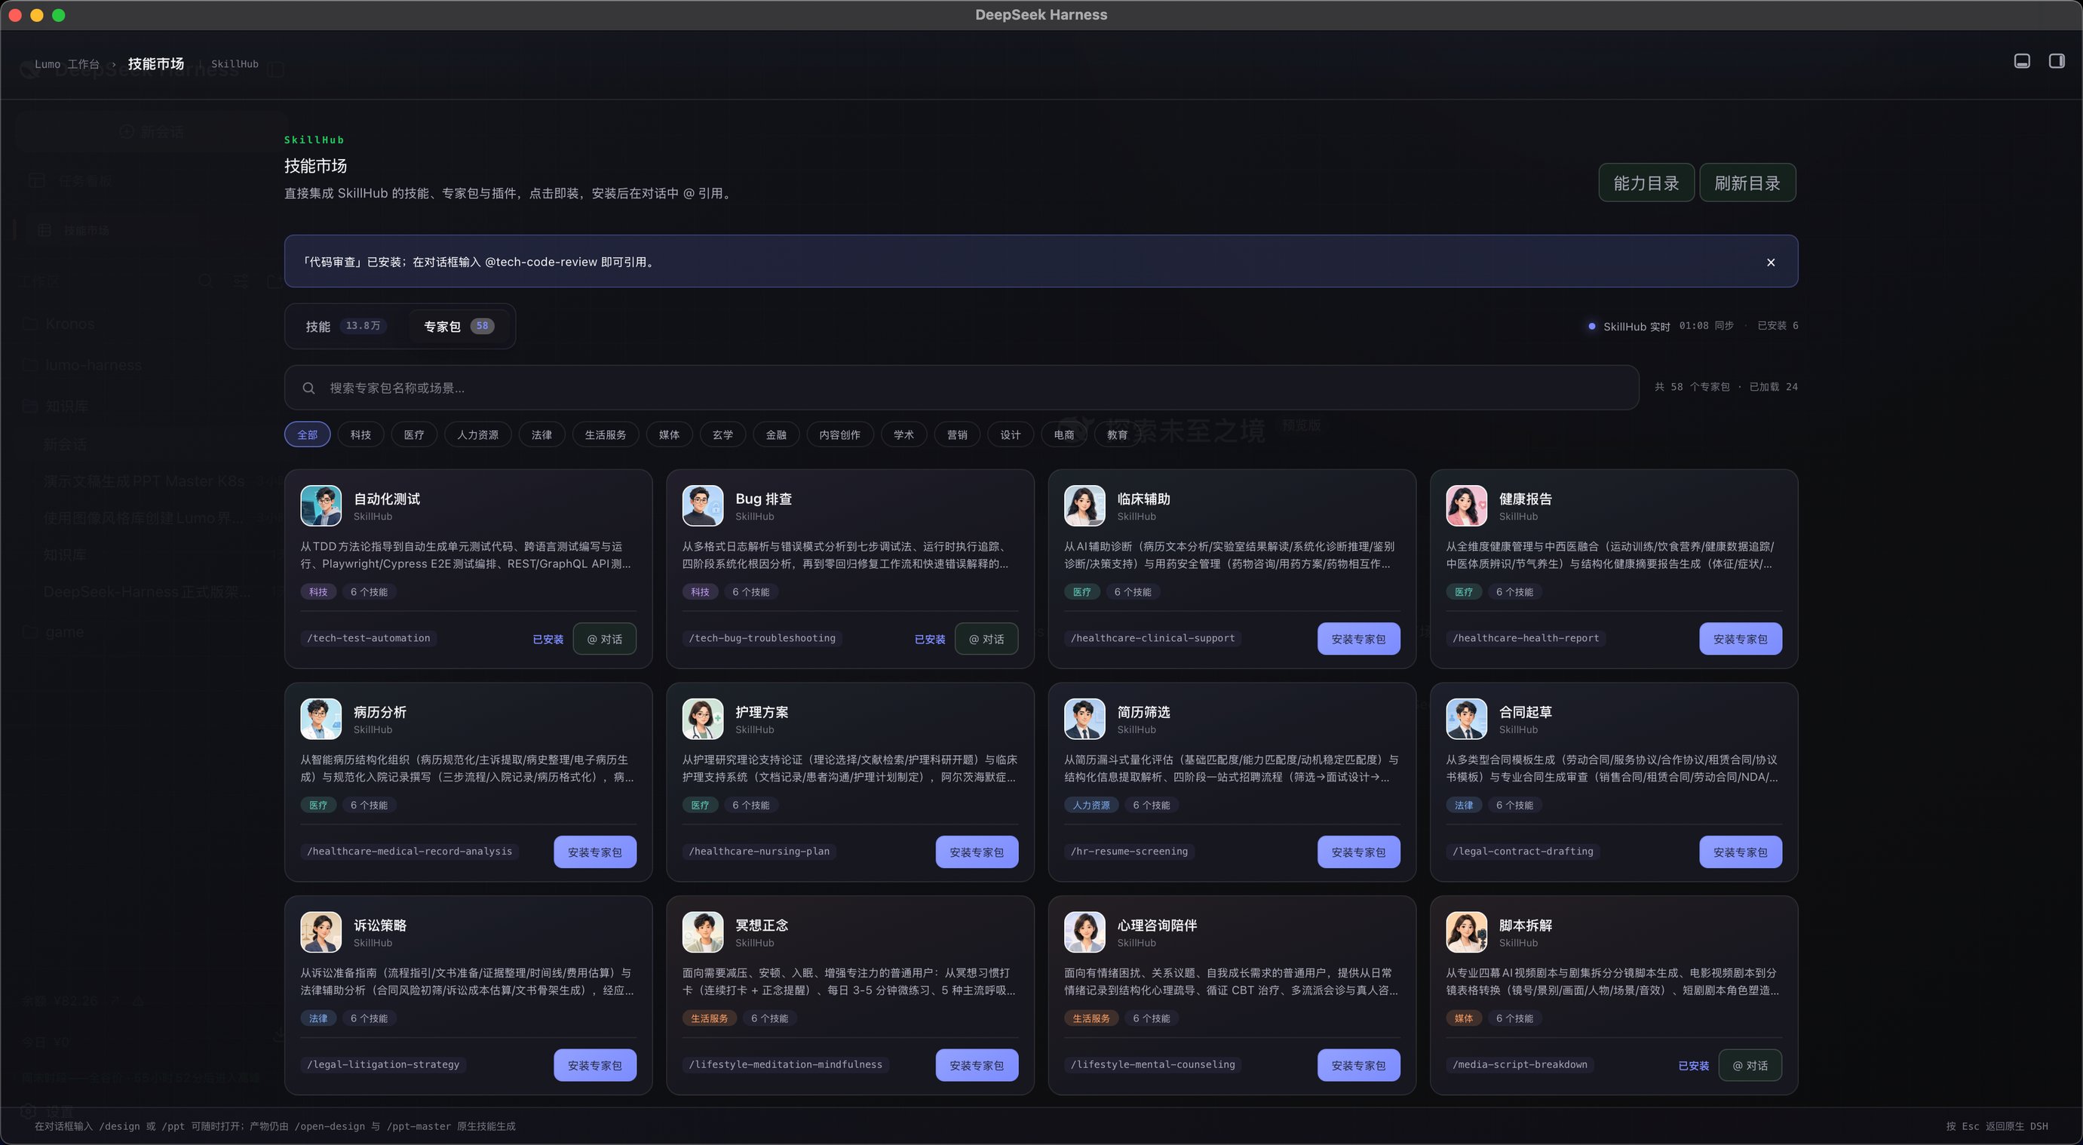This screenshot has width=2083, height=1145.
Task: Click the /hr-resume-screening slug
Action: click(x=1129, y=852)
